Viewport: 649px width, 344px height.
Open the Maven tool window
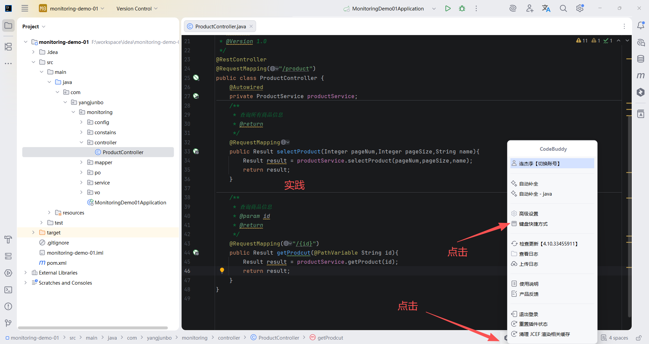pos(641,76)
